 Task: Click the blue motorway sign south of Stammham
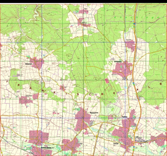click(133, 83)
